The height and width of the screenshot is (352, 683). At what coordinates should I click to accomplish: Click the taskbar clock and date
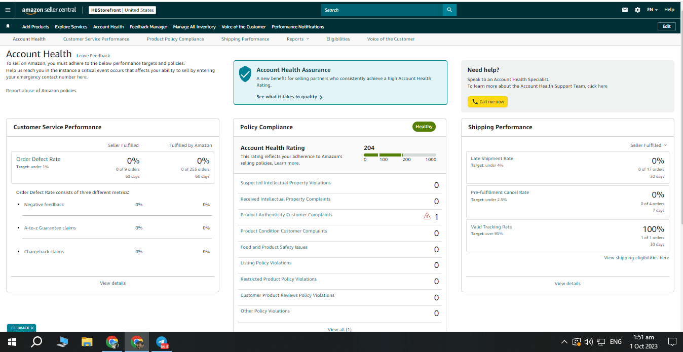644,342
